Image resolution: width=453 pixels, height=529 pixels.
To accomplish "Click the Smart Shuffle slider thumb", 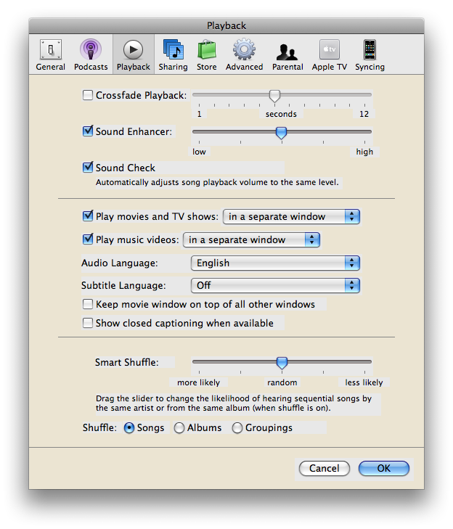I will click(282, 363).
